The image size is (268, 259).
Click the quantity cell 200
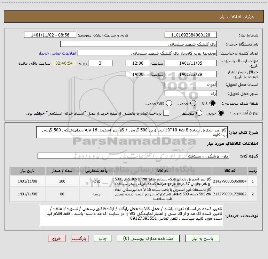coord(62,181)
